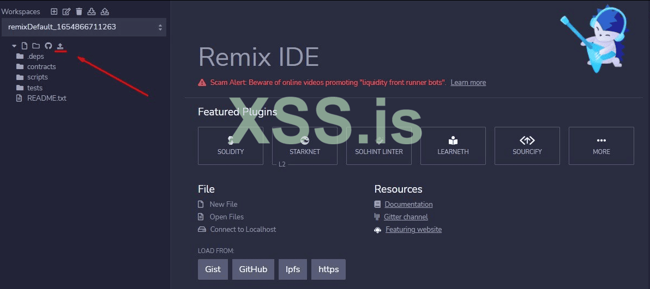Click the Connect to Localhost drive icon

pyautogui.click(x=202, y=229)
